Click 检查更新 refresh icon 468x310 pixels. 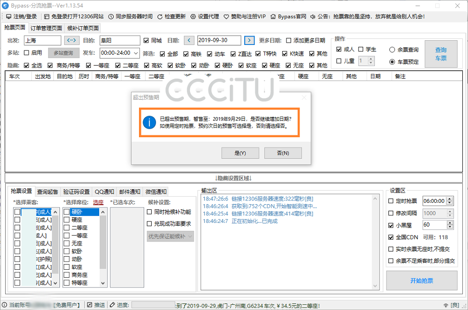[160, 16]
